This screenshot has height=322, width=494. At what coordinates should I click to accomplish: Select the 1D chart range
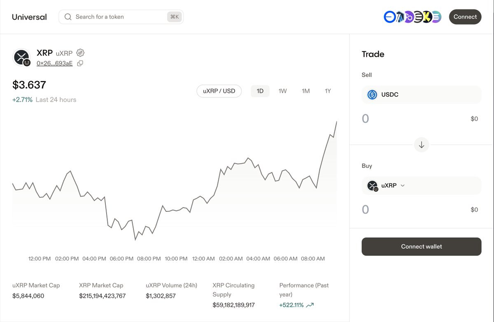pos(260,91)
